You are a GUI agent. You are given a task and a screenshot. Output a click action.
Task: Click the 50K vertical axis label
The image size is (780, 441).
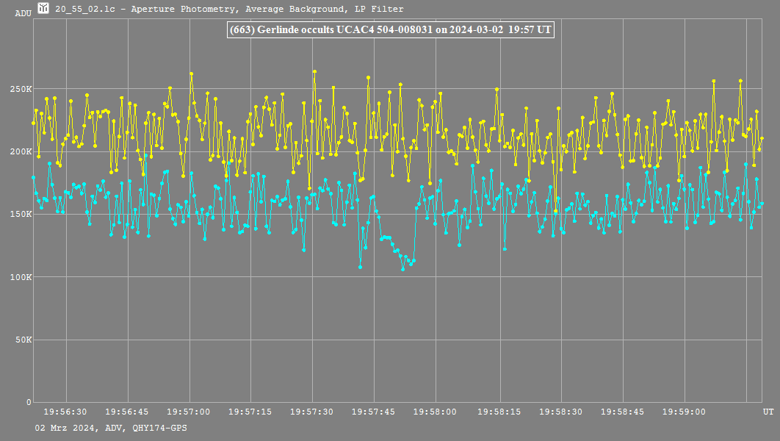(23, 340)
